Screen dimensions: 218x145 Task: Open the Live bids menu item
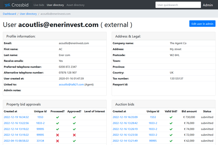coord(39,5)
